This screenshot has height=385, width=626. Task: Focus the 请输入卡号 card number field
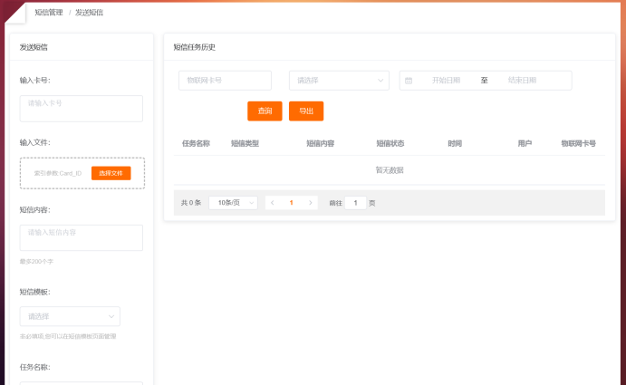tap(82, 108)
